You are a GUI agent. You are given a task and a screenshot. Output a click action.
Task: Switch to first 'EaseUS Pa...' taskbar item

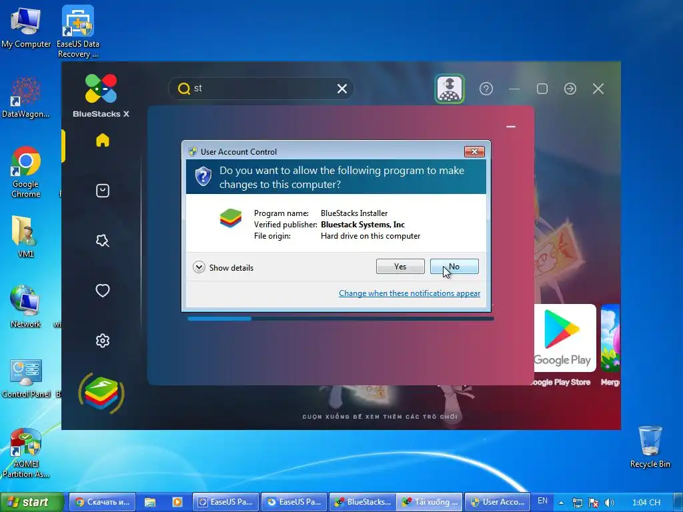point(225,502)
